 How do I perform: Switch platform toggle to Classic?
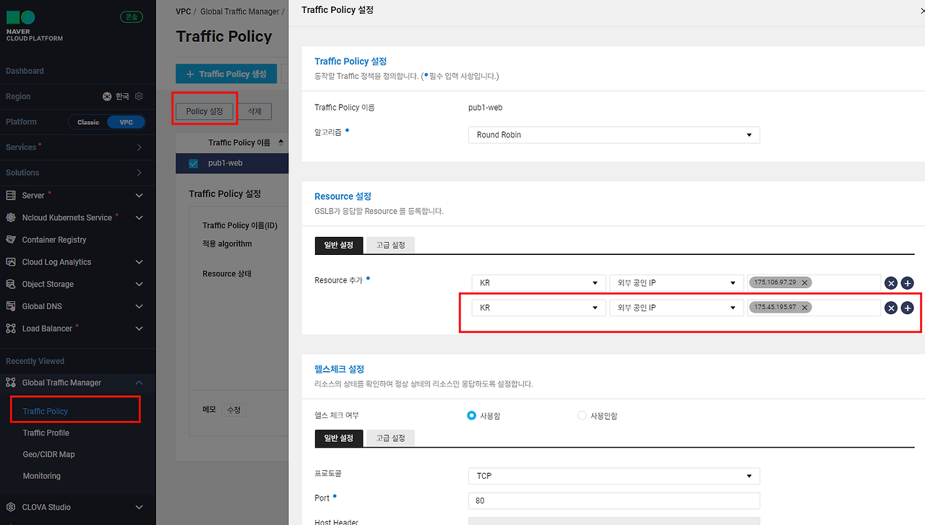click(x=88, y=122)
